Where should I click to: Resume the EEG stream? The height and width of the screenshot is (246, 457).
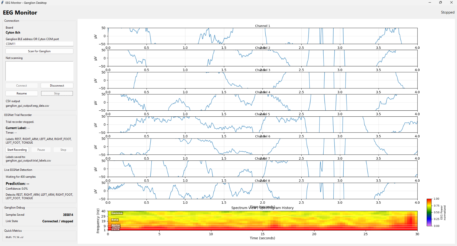tap(22, 94)
